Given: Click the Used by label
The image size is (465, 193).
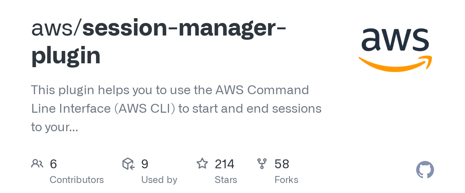Looking at the screenshot, I should click(159, 180).
